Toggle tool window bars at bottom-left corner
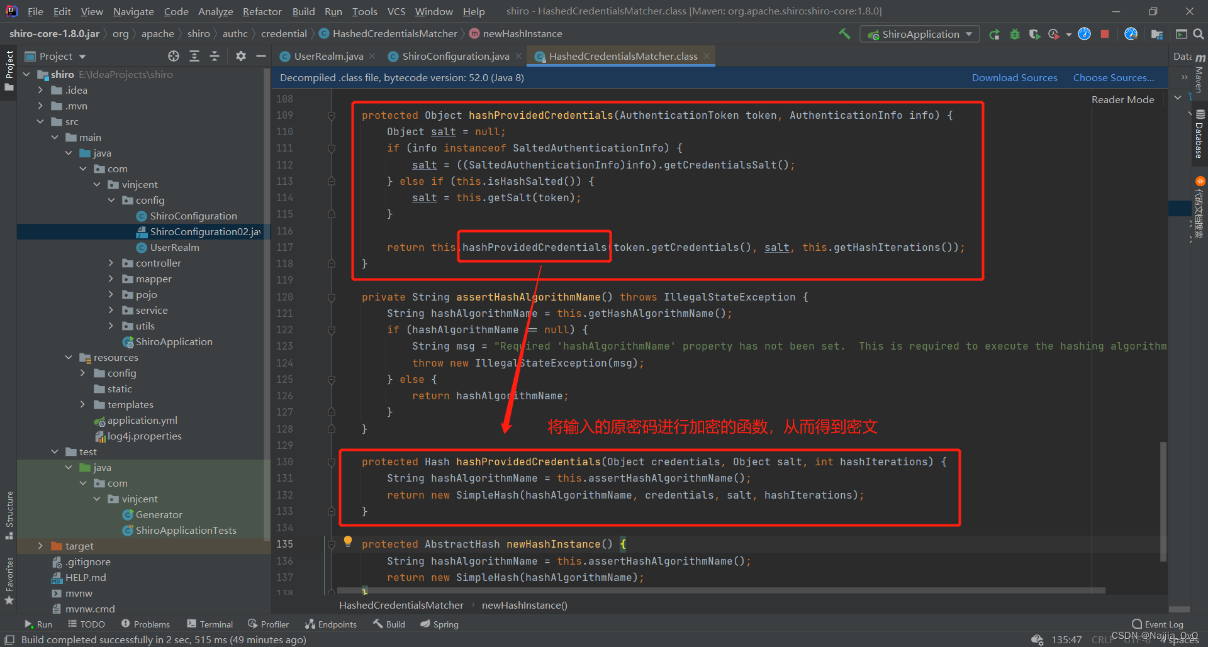1208x647 pixels. pos(9,639)
